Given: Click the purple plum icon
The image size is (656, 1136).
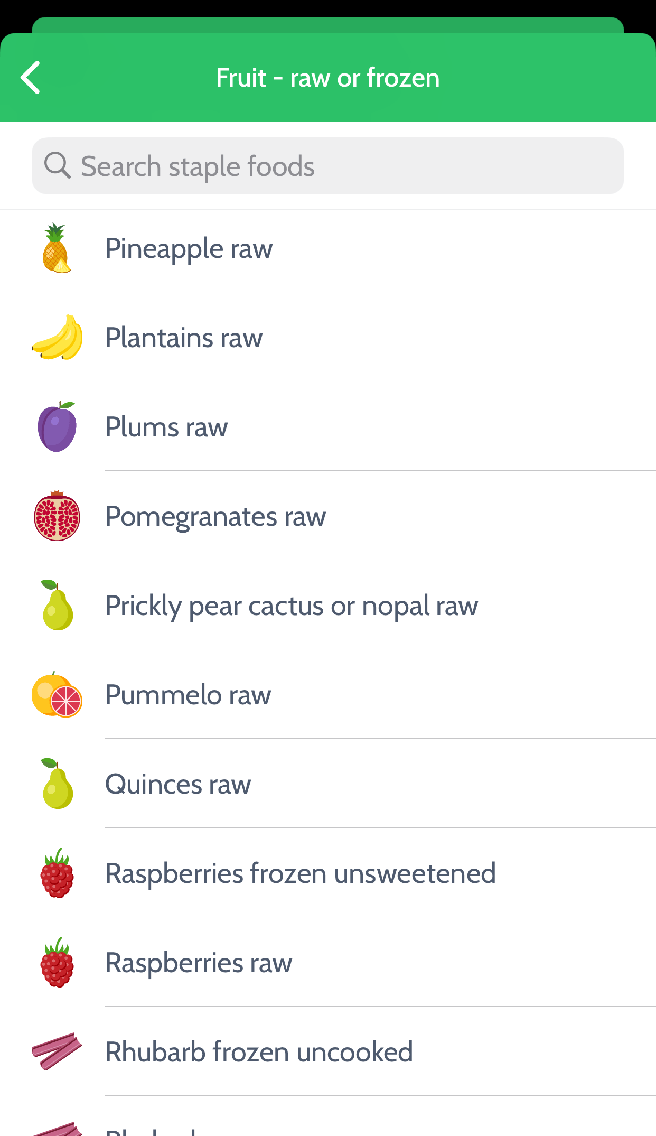Looking at the screenshot, I should [x=57, y=427].
